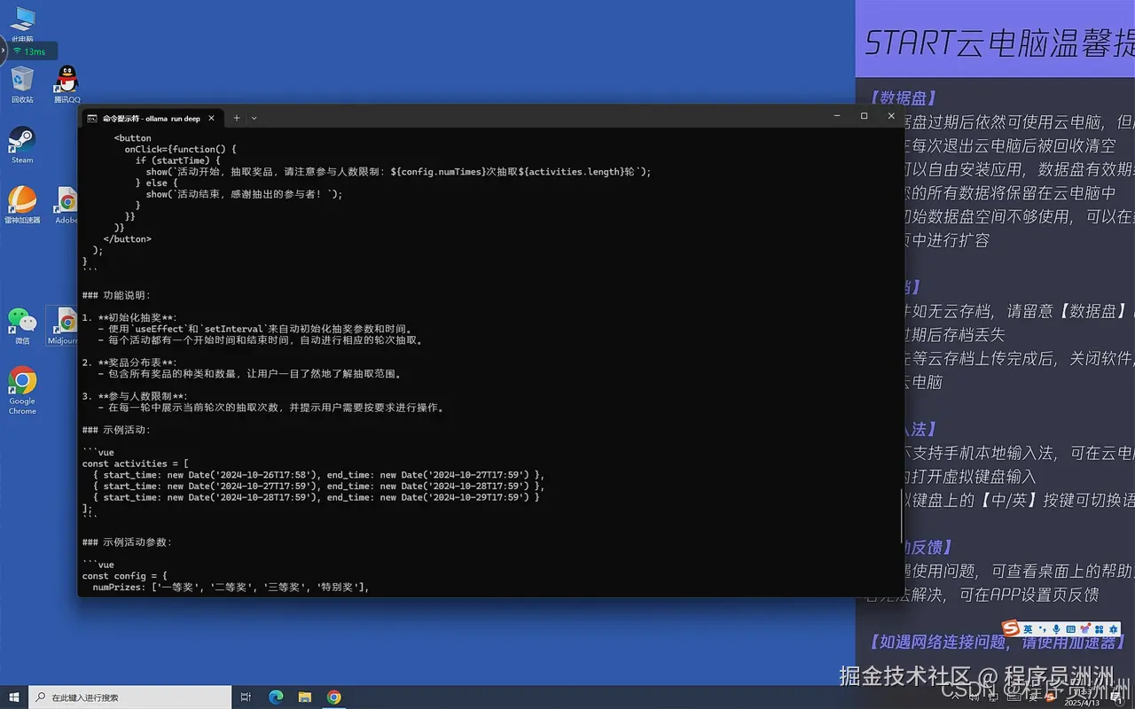Screen dimensions: 1135x709
Task: Open the WeChat (微信) desktop icon
Action: [22, 325]
